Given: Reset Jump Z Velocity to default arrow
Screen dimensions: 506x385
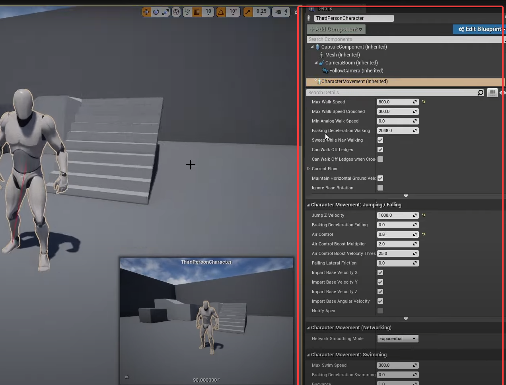Looking at the screenshot, I should pyautogui.click(x=424, y=215).
